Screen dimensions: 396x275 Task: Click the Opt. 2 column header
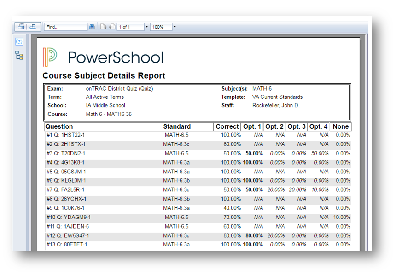274,126
